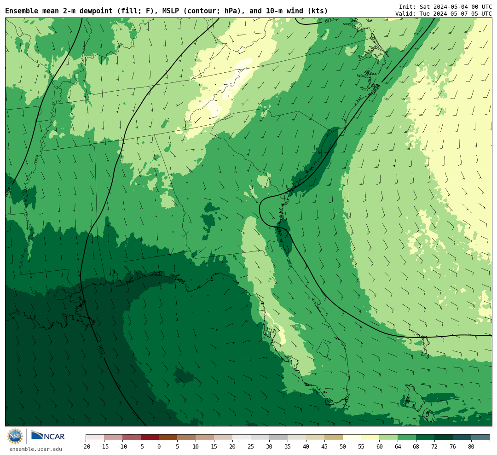Pick the 50 to 55 cream swatch

point(352,437)
